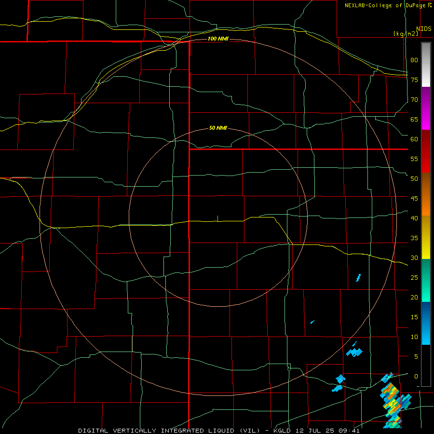Click the "NIDS" label above the scale
This screenshot has width=434, height=434.
tap(424, 29)
